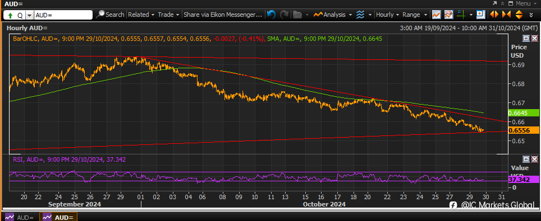Open the Analysis menu
Viewport: 541px width, 221px height.
point(333,15)
